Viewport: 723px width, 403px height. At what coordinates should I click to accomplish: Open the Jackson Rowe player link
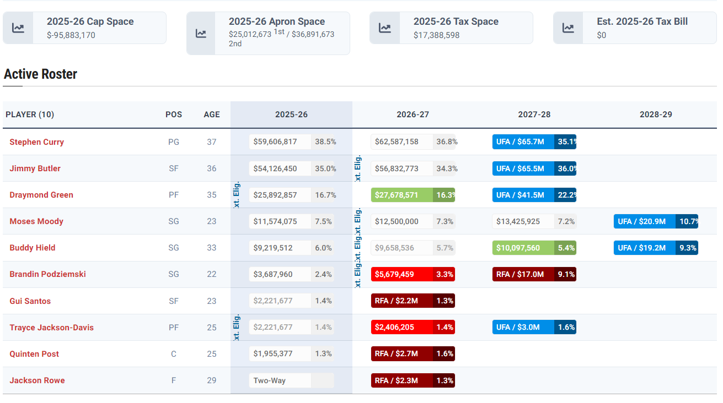(x=37, y=380)
